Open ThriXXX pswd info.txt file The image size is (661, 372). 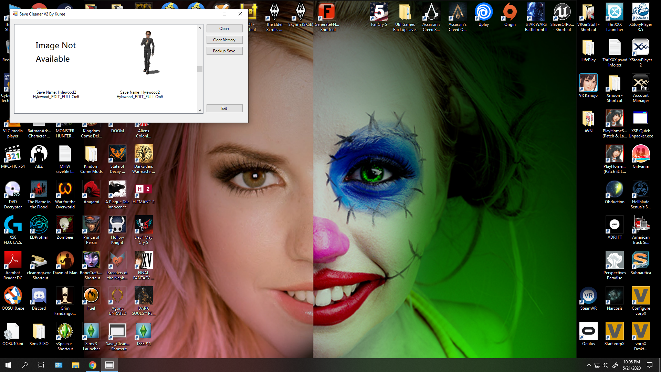[615, 53]
